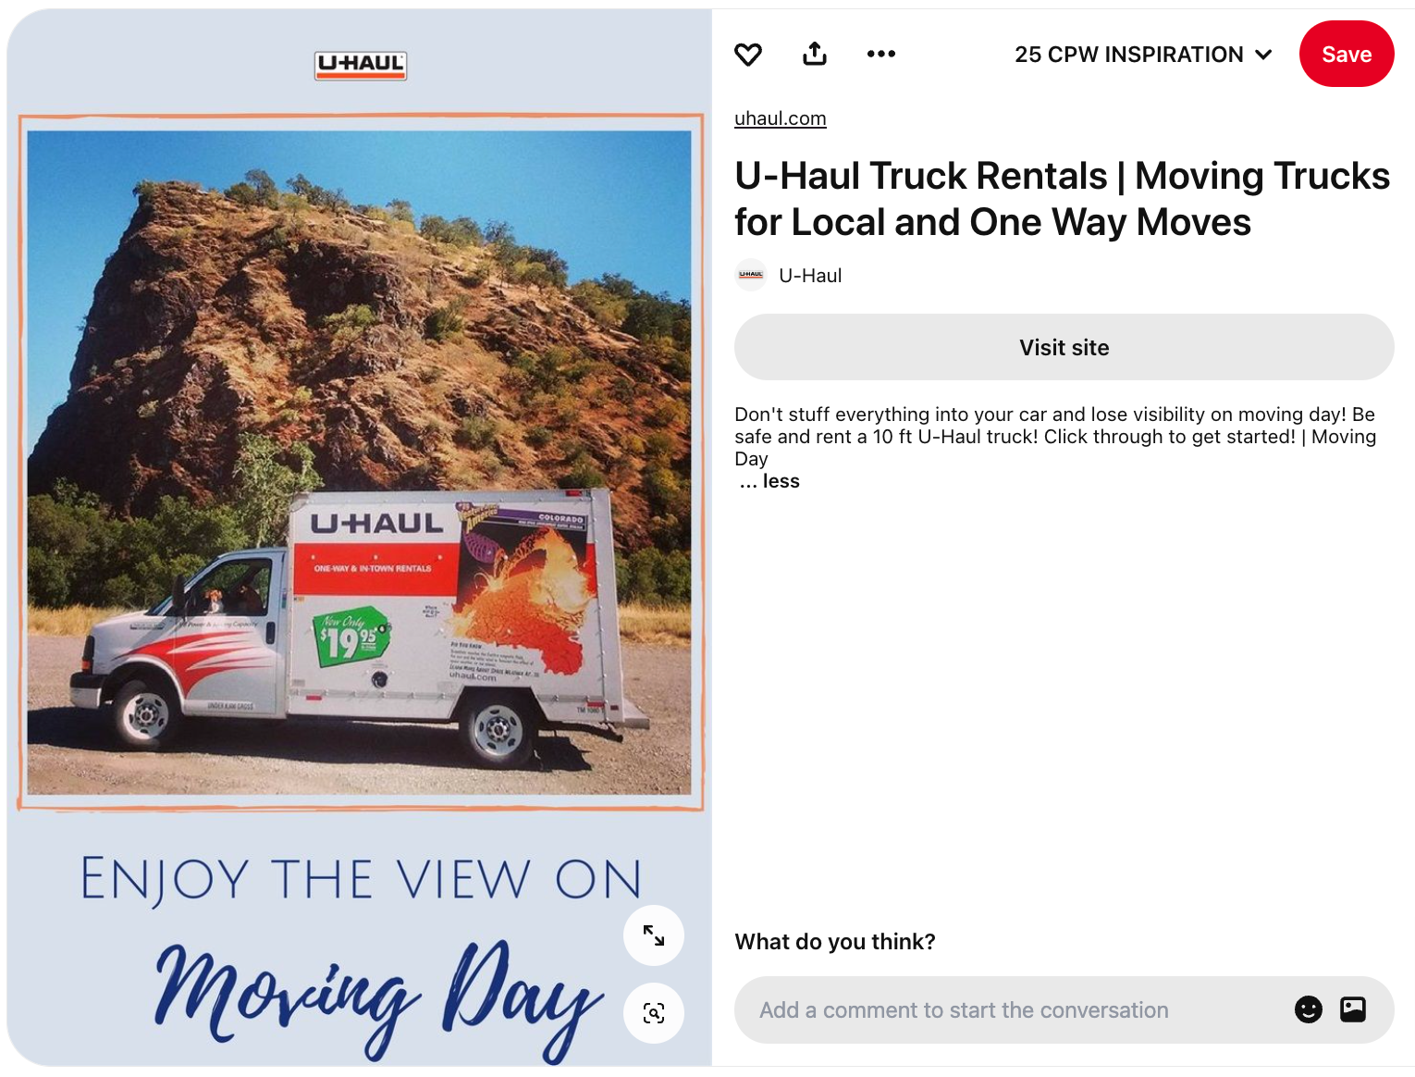Screen dimensions: 1415x1077
Task: Click the U-HAUL logo atop the pin image
Action: [361, 65]
